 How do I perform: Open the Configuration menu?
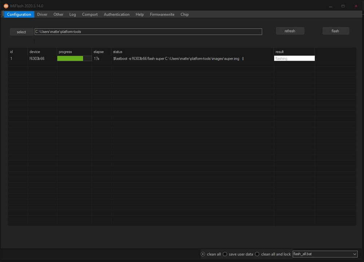pyautogui.click(x=19, y=15)
